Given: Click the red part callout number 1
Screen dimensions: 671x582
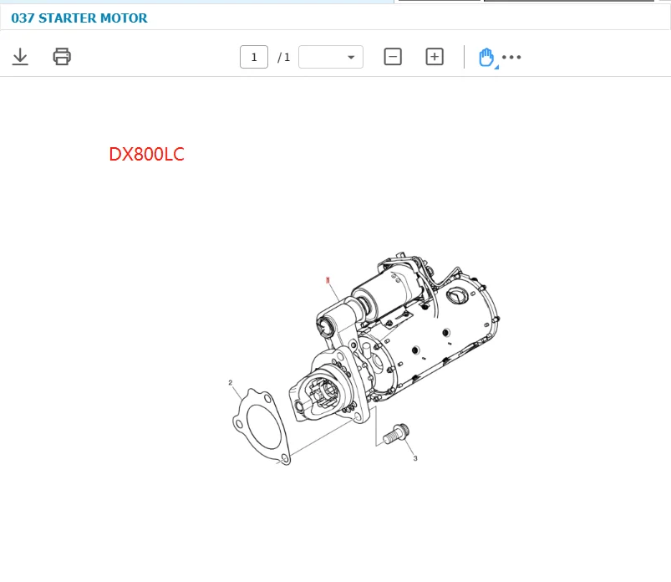Looking at the screenshot, I should coord(328,280).
